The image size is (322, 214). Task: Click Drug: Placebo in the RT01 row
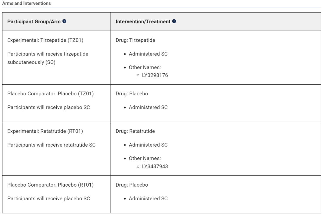(132, 185)
